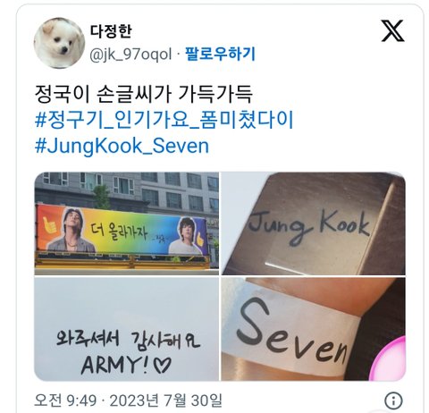View the Seven wristband photo
This screenshot has height=413, width=429.
314,329
